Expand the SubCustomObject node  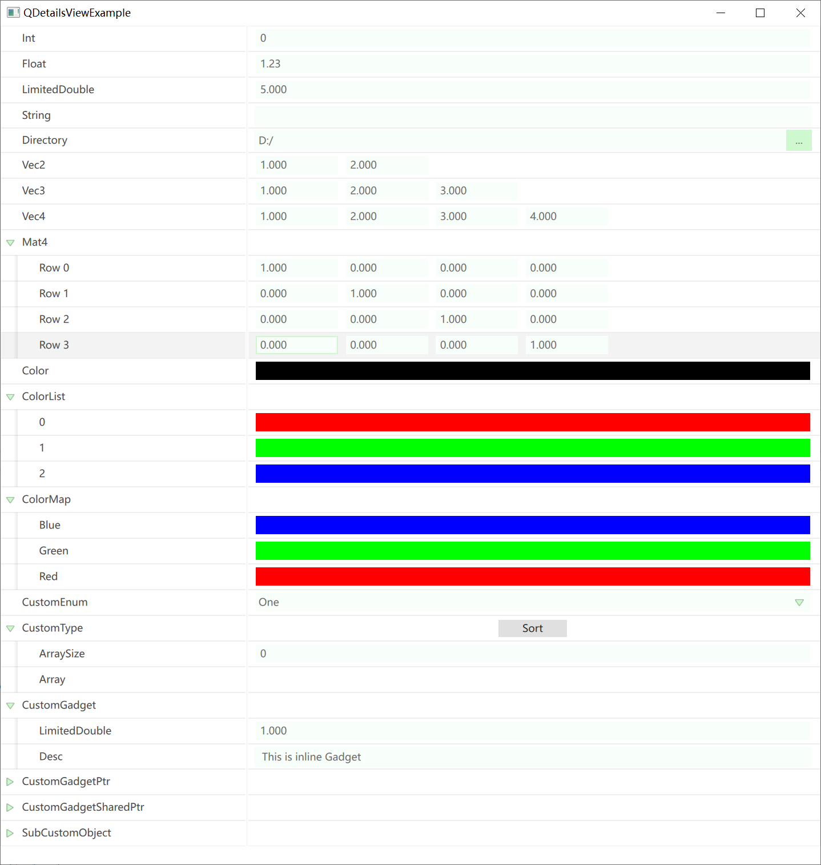click(10, 832)
